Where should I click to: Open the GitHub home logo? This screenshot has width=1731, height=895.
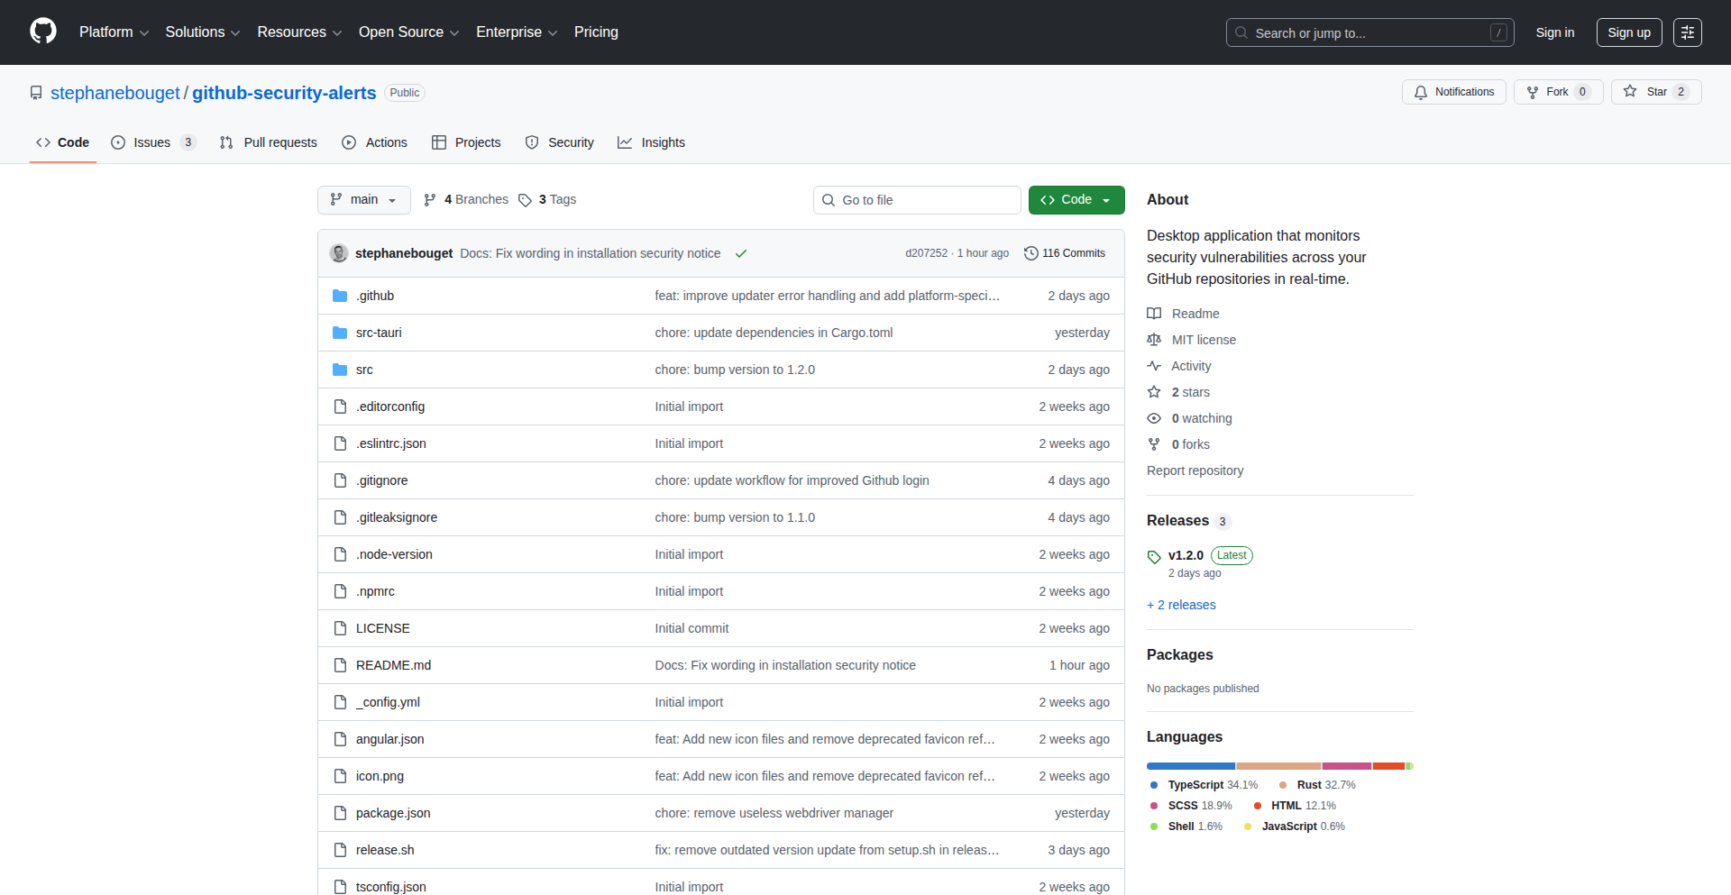click(42, 32)
